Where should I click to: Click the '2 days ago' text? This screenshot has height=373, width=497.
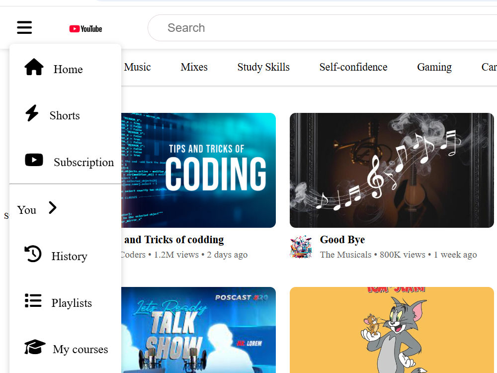click(227, 255)
